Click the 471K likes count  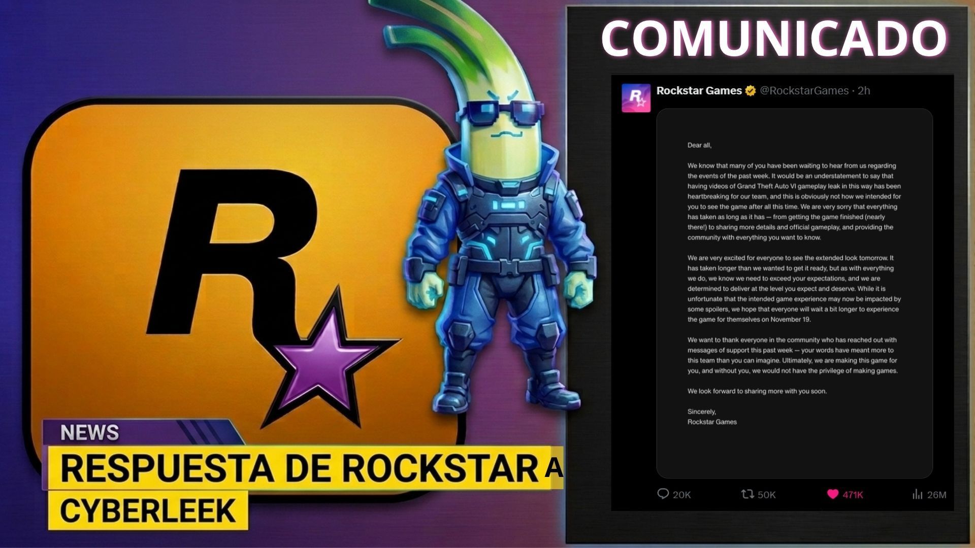tap(853, 495)
